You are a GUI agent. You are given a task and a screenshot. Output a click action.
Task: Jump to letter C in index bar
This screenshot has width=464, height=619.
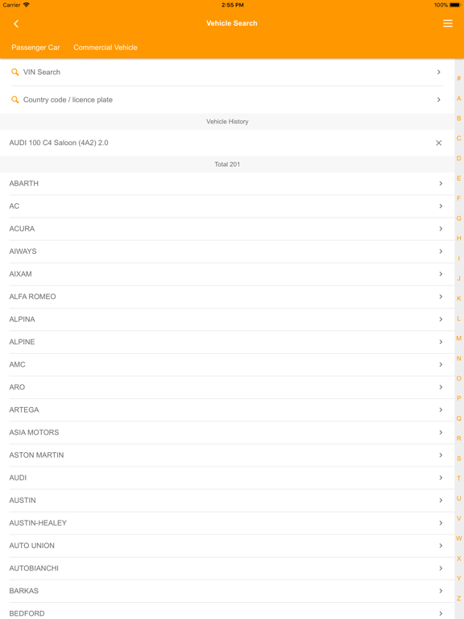click(x=459, y=138)
